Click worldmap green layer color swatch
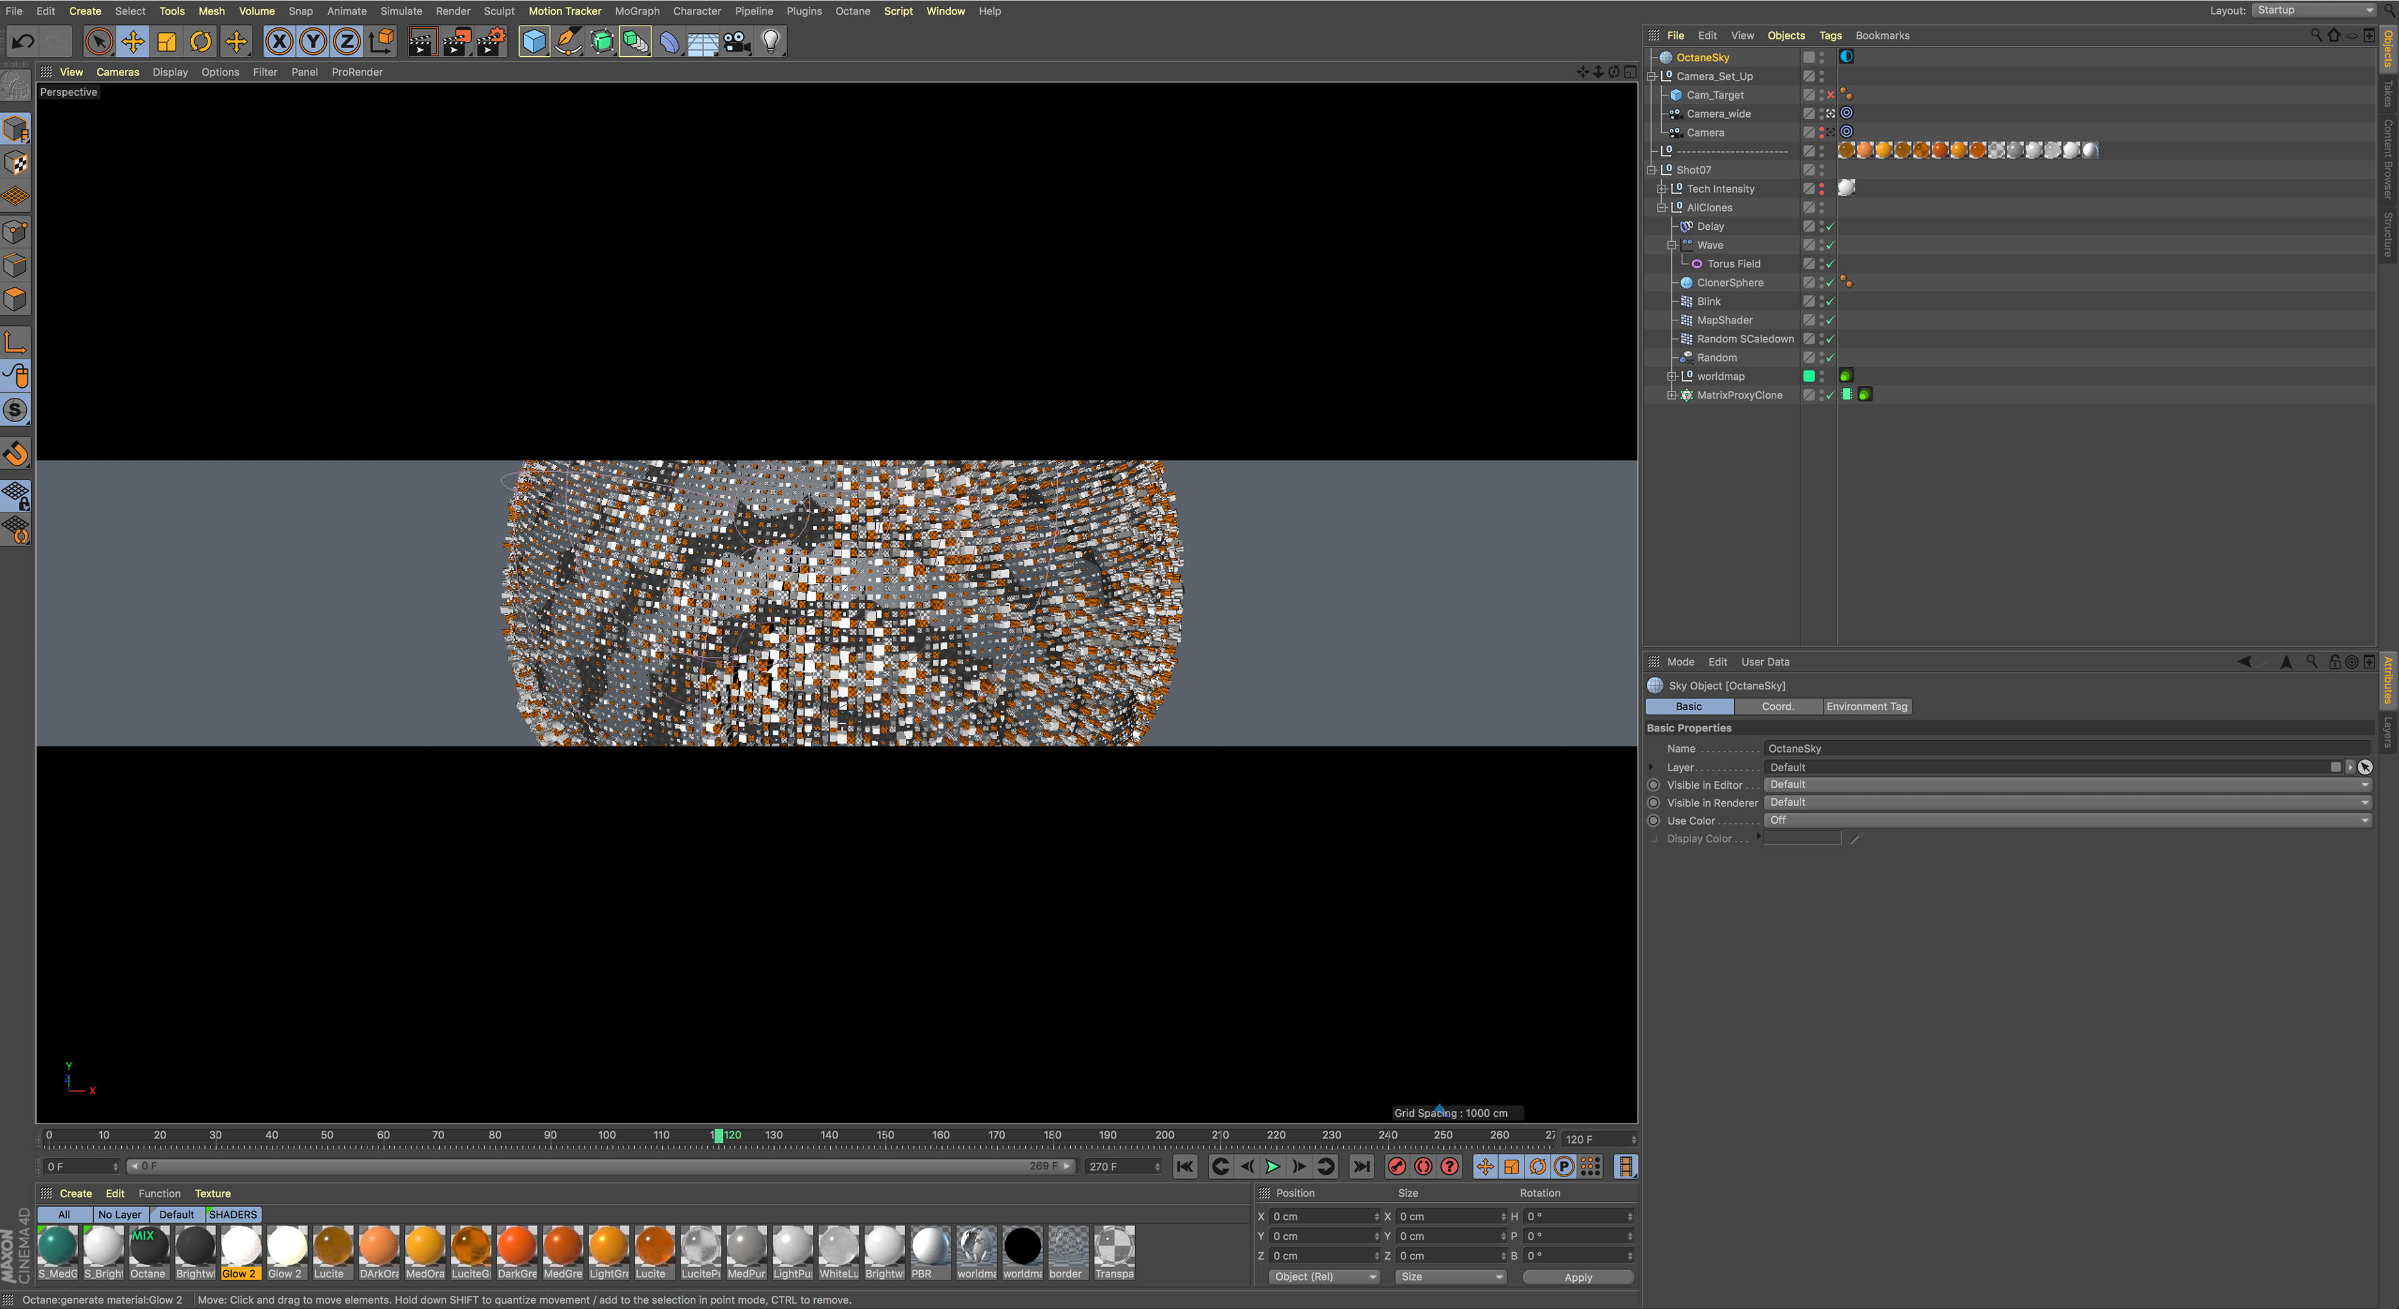Image resolution: width=2399 pixels, height=1309 pixels. pos(1809,376)
